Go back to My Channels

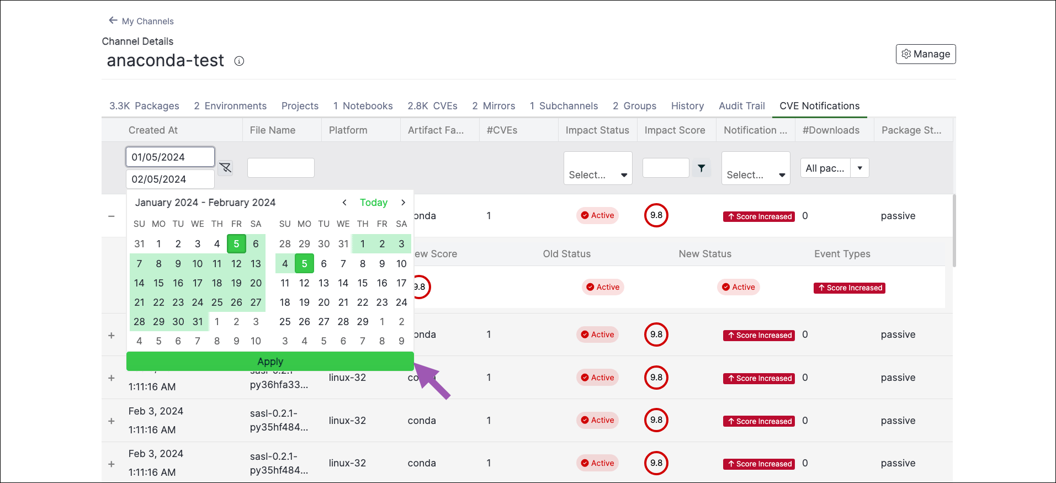[141, 21]
